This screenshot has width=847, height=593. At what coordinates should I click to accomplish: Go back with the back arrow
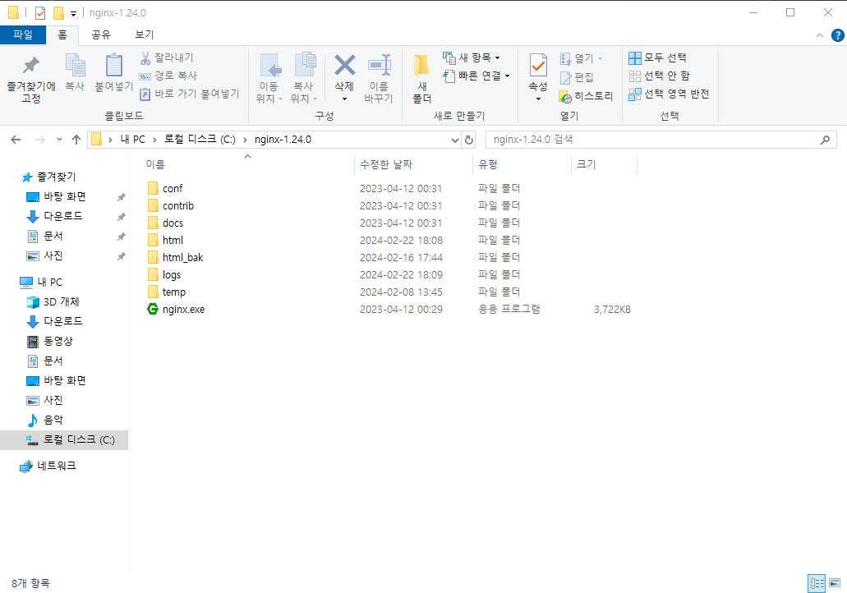(x=16, y=140)
